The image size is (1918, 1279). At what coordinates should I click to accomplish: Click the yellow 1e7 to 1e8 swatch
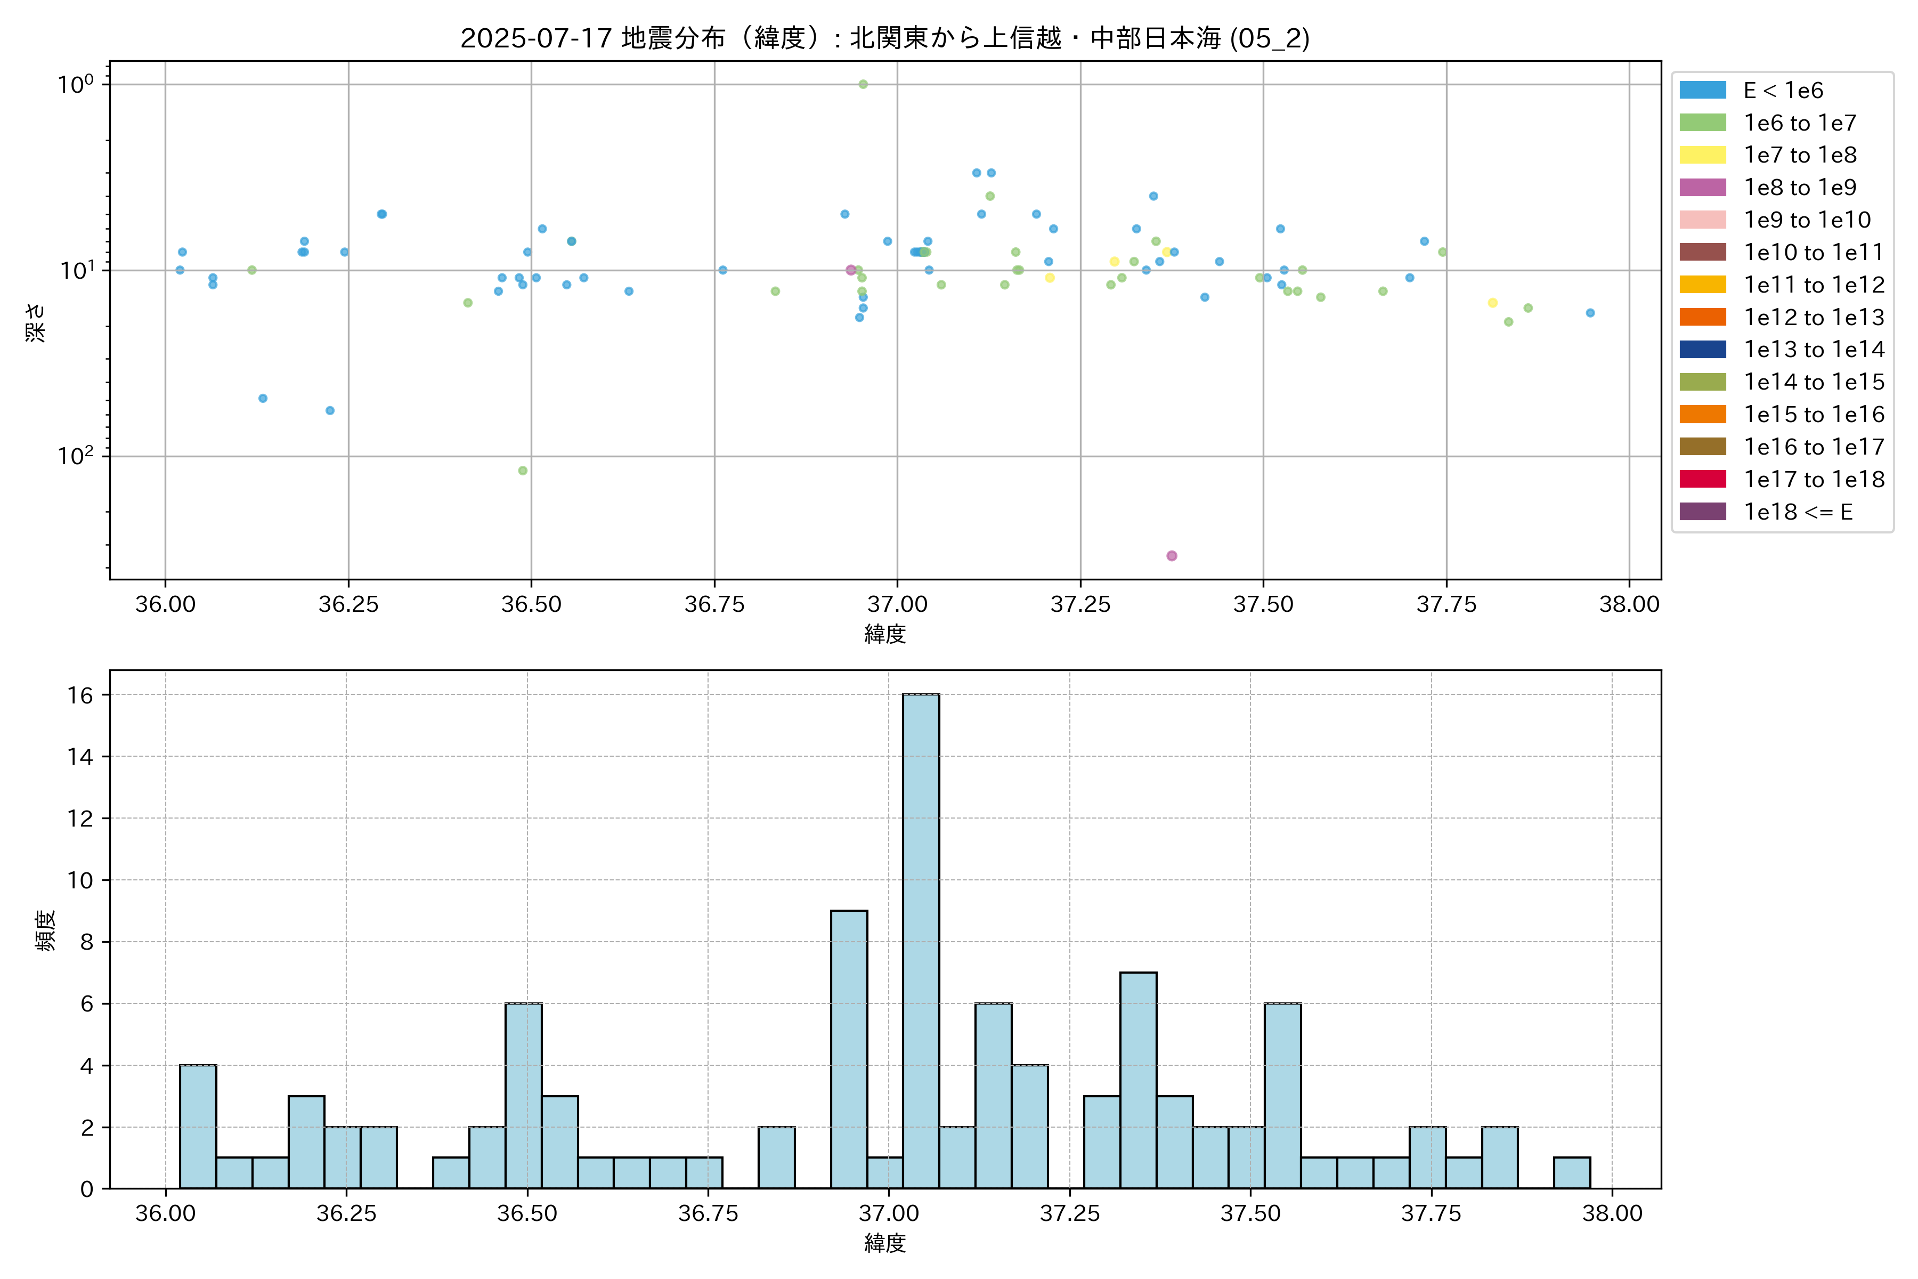1702,155
